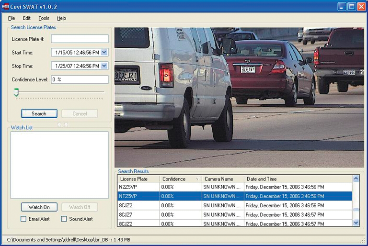
Task: Open the Help menu
Action: point(61,18)
